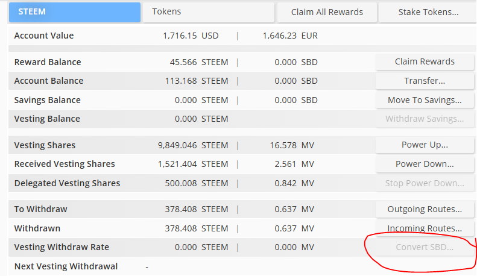Claim Rewards for reward balance

pos(425,61)
